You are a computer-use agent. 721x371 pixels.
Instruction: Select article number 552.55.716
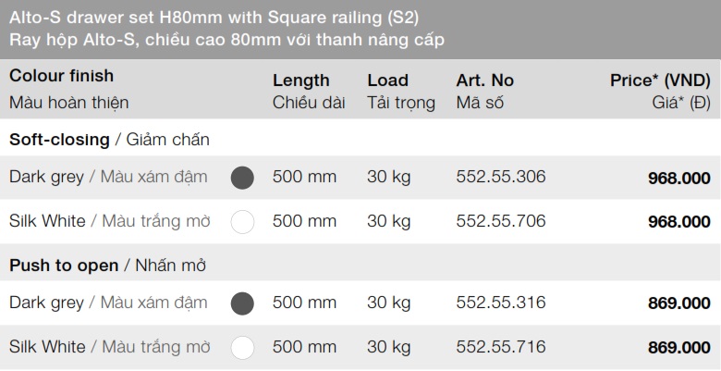501,347
